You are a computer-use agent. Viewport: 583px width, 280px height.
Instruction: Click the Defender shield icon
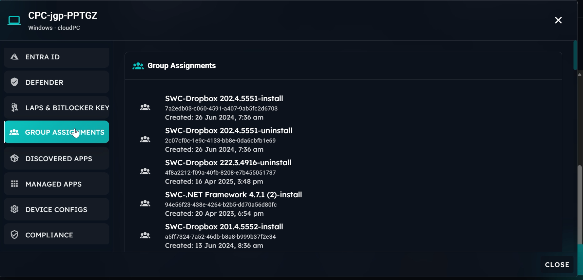(x=14, y=82)
